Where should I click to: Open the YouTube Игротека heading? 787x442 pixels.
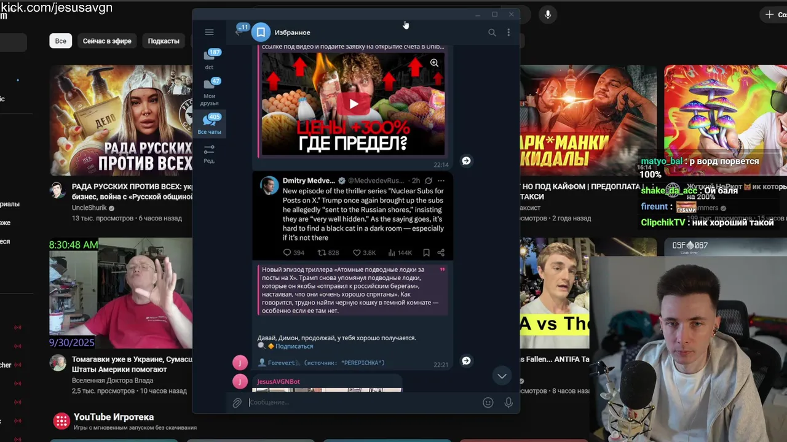114,417
